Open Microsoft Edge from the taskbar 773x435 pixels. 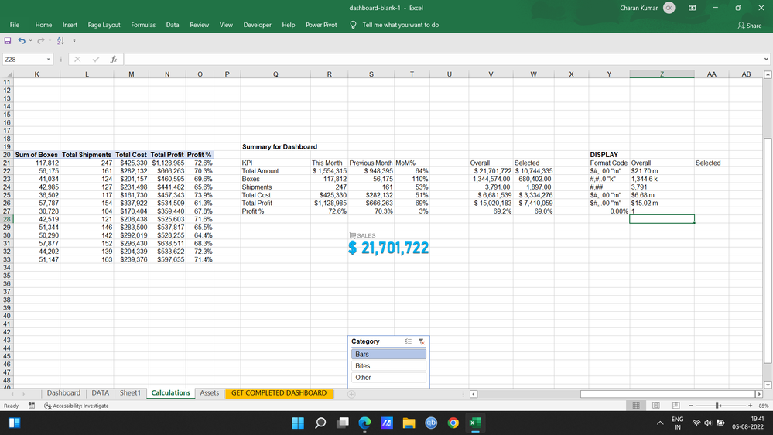click(364, 423)
